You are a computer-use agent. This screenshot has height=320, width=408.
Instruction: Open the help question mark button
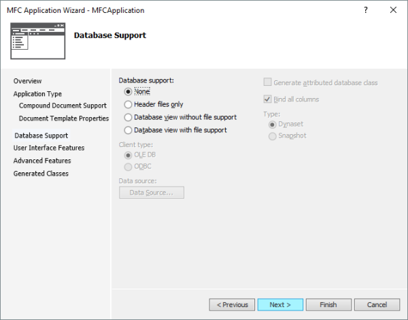[366, 10]
